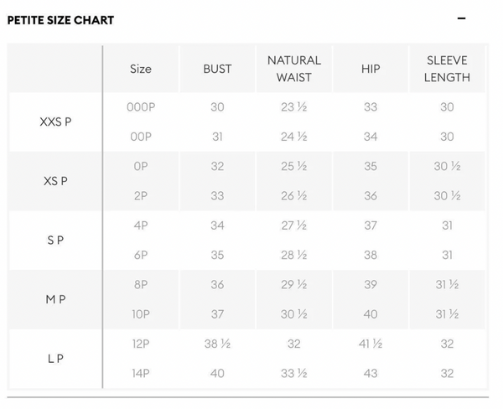Click the M P size group

55,299
